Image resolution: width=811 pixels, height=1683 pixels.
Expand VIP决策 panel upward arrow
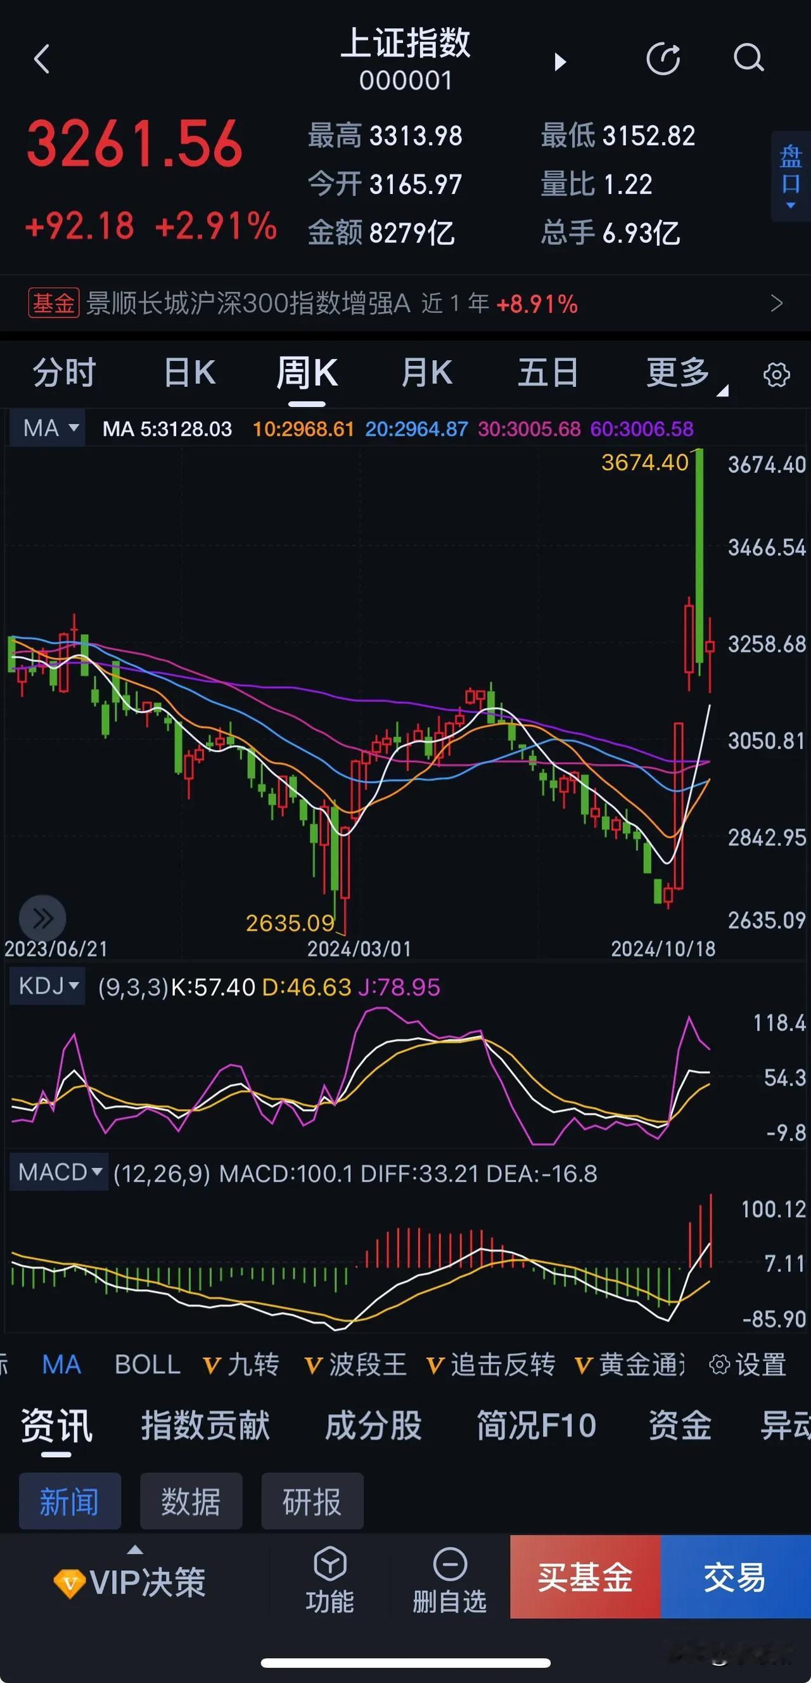[134, 1550]
